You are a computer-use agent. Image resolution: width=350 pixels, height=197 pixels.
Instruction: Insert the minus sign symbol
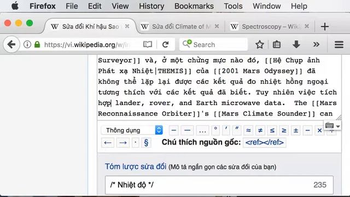coord(307,130)
